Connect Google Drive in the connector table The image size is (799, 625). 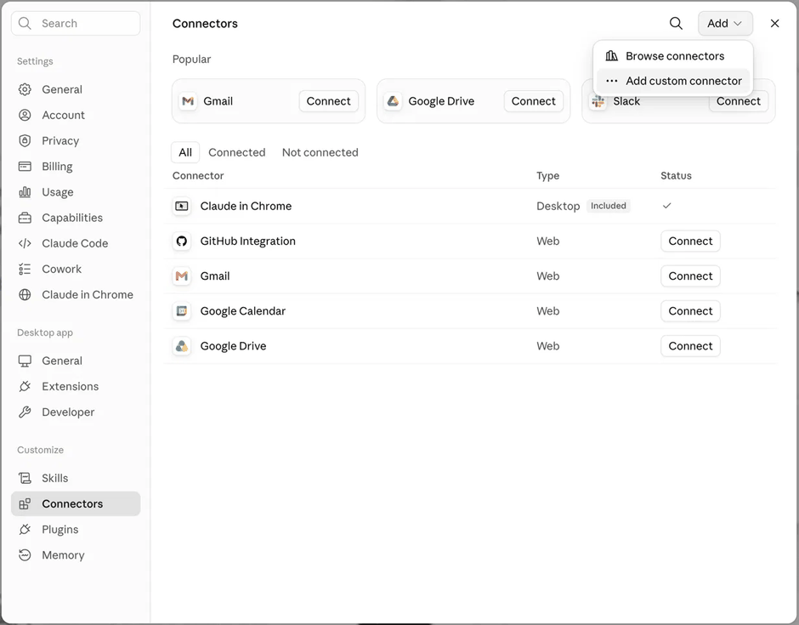[690, 346]
